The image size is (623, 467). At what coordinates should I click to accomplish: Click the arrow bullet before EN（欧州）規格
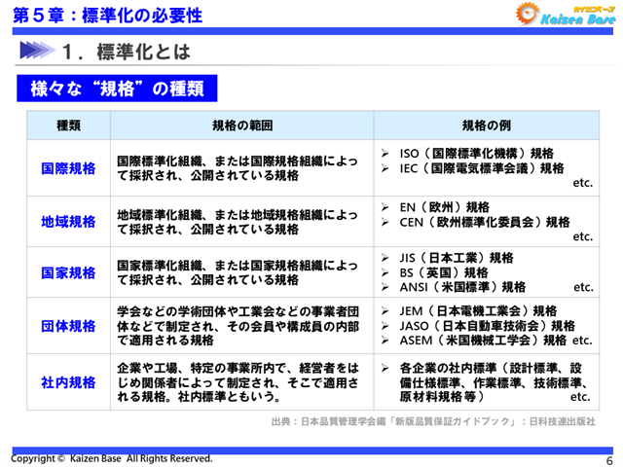pos(386,207)
